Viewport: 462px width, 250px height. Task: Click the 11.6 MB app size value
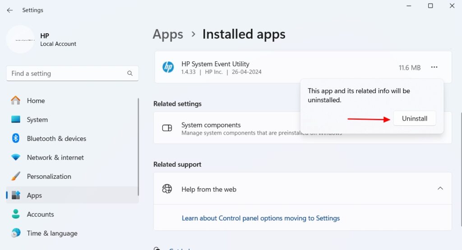[410, 68]
